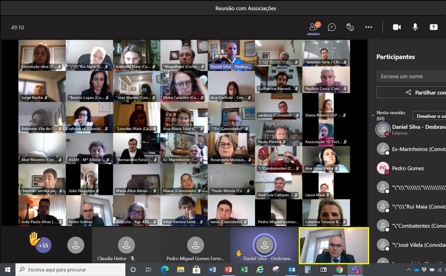Click the share content icon
Viewport: 446px width, 276px height.
(433, 27)
